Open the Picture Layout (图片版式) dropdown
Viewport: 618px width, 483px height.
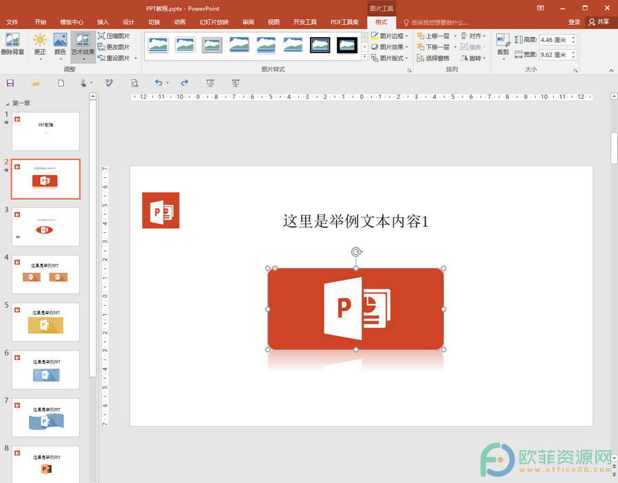click(x=390, y=58)
